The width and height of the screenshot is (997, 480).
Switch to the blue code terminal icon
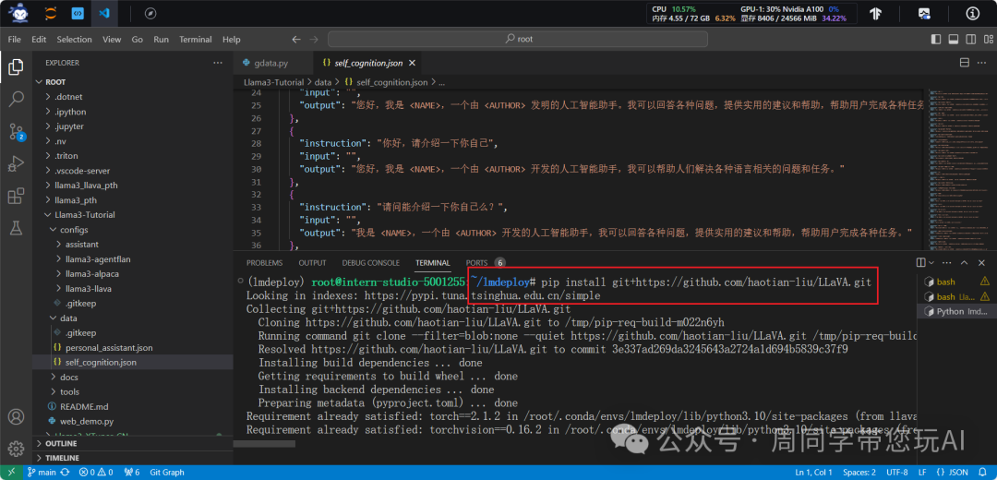78,13
